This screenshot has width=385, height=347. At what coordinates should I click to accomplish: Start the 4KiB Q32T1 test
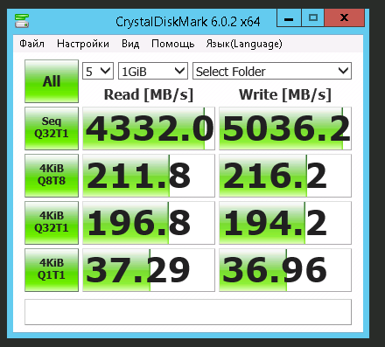tap(52, 223)
